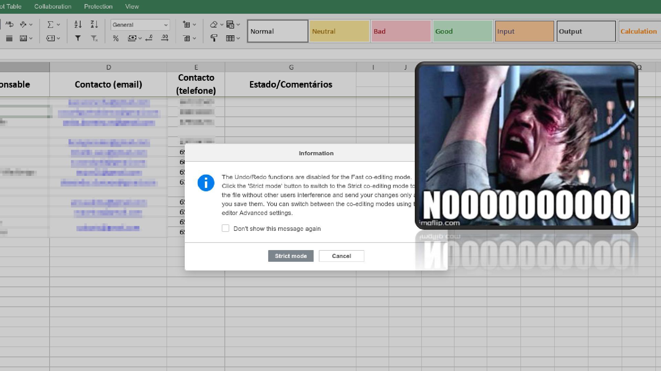Viewport: 661px width, 371px height.
Task: Apply the Bad cell style
Action: tap(401, 31)
